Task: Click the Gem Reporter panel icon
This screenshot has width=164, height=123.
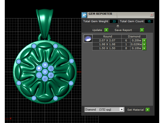Action: 84,15
